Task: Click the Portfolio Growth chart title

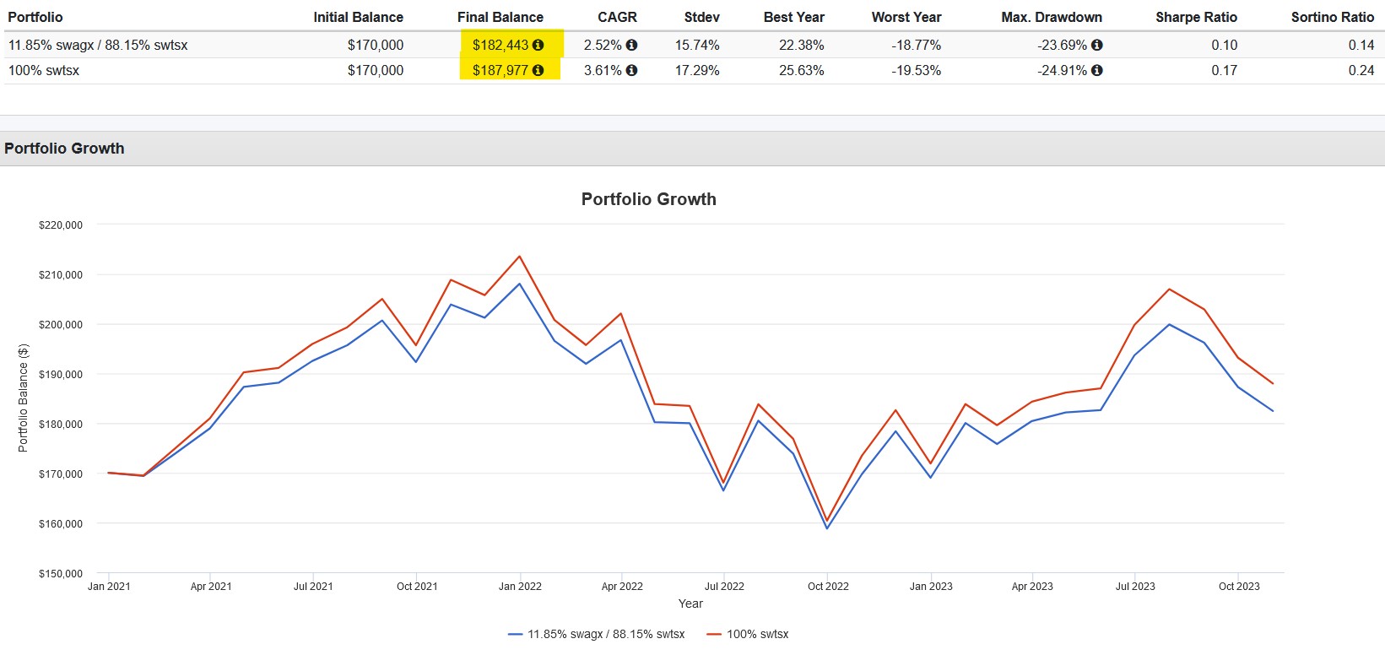Action: tap(648, 199)
